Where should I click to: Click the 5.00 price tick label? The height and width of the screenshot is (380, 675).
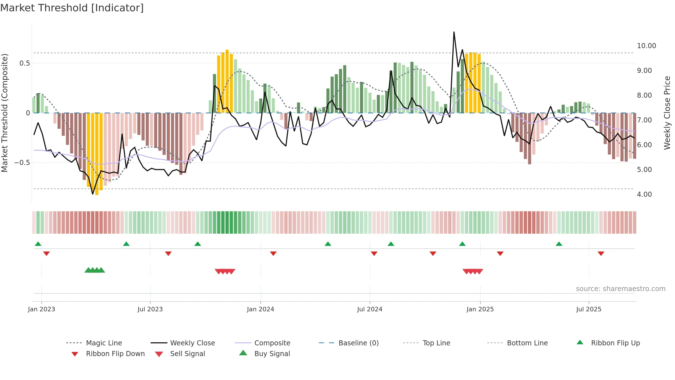(x=644, y=170)
